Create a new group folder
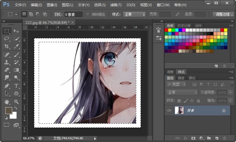 click(x=209, y=138)
